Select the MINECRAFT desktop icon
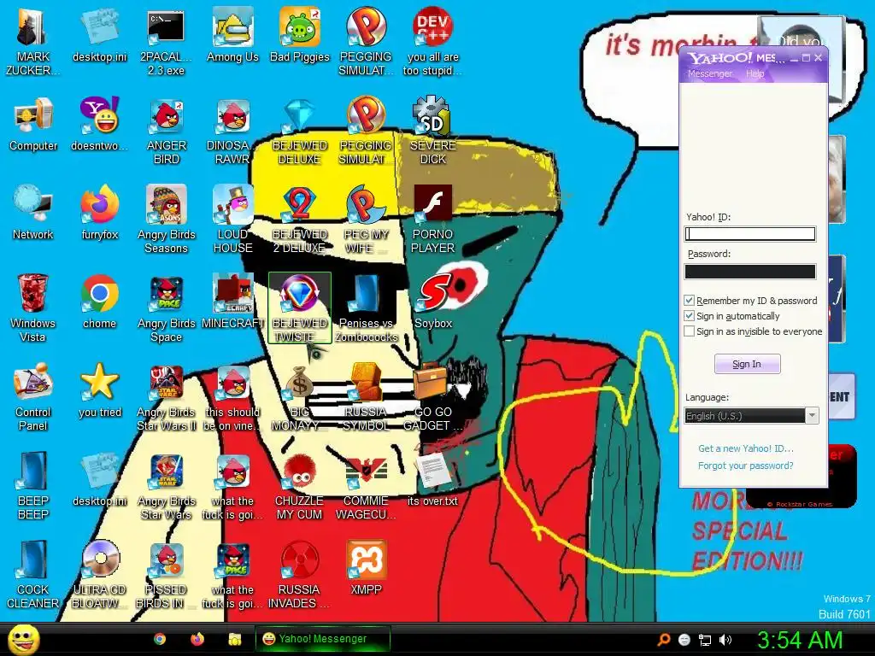Viewport: 875px width, 656px height. (x=232, y=302)
